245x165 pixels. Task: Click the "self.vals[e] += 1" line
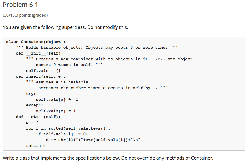[57, 100]
